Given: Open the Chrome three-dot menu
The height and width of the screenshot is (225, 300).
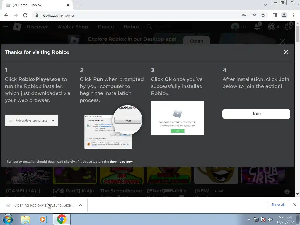Looking at the screenshot, I should pyautogui.click(x=294, y=15).
